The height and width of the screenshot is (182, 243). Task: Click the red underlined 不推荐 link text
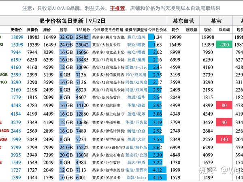tap(117, 8)
